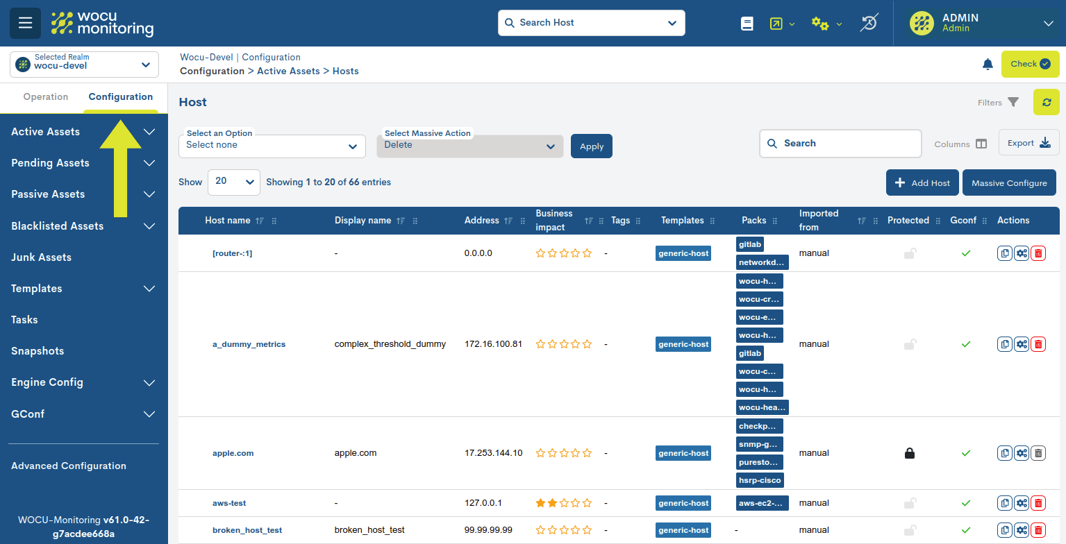Delete the aws-test host with the trash icon
Image resolution: width=1066 pixels, height=544 pixels.
(x=1038, y=502)
